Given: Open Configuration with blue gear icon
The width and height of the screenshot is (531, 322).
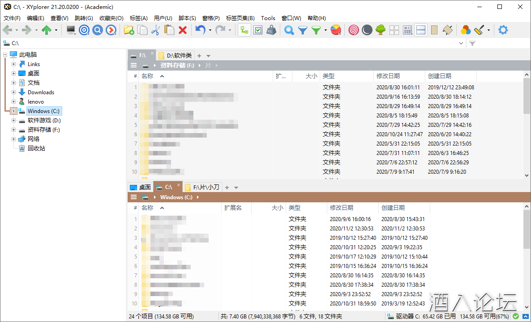Looking at the screenshot, I should coord(503,30).
